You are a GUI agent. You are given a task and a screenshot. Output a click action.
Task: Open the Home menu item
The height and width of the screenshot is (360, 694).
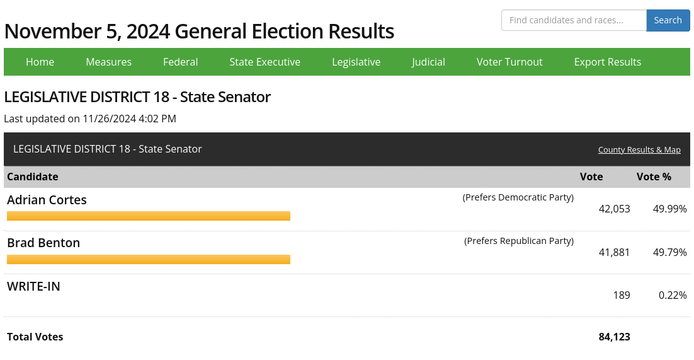click(x=40, y=62)
